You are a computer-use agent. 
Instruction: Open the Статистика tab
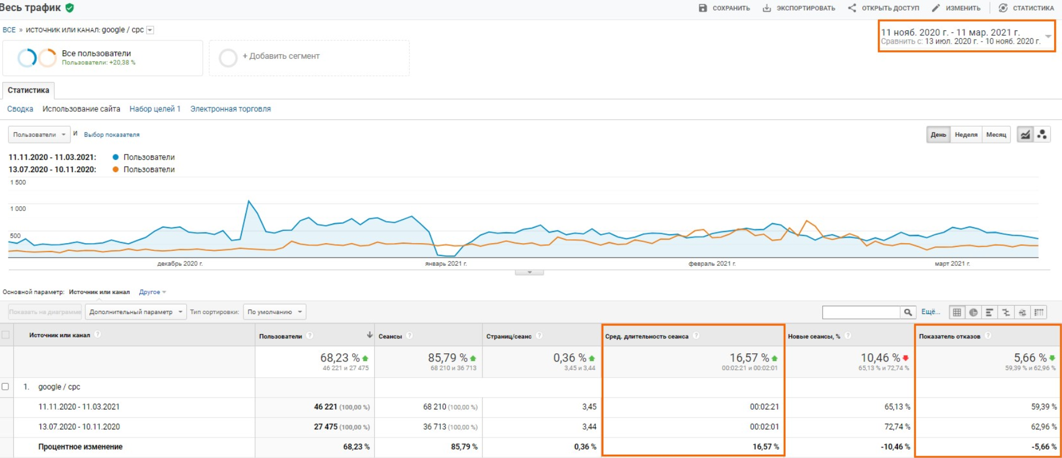tap(28, 90)
